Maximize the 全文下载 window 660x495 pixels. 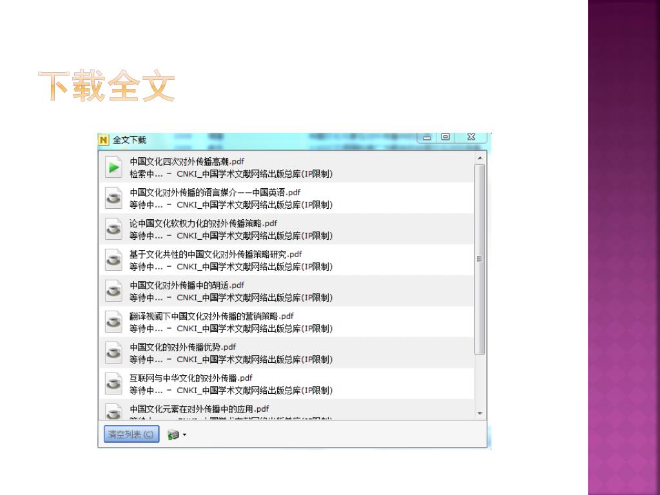tap(446, 137)
